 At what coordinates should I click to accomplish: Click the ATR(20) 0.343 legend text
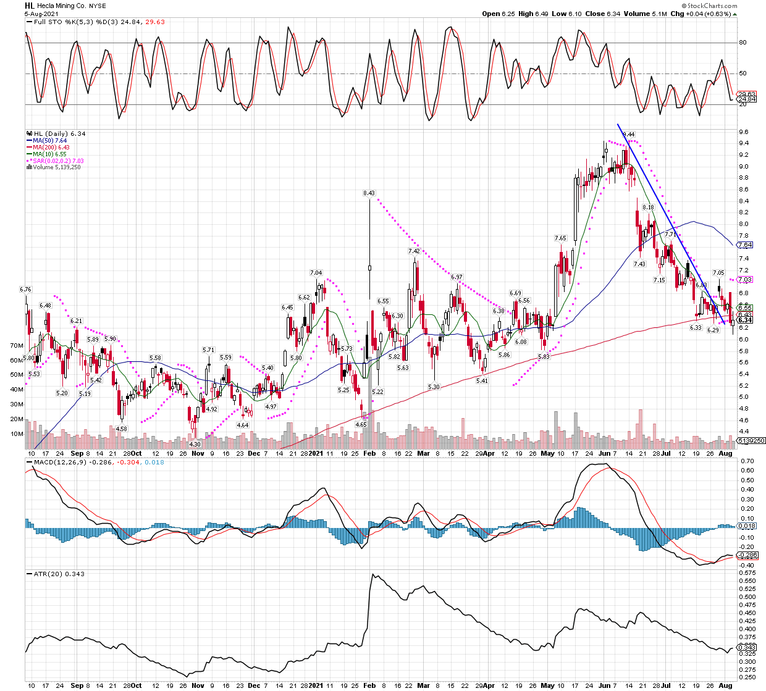pyautogui.click(x=59, y=574)
